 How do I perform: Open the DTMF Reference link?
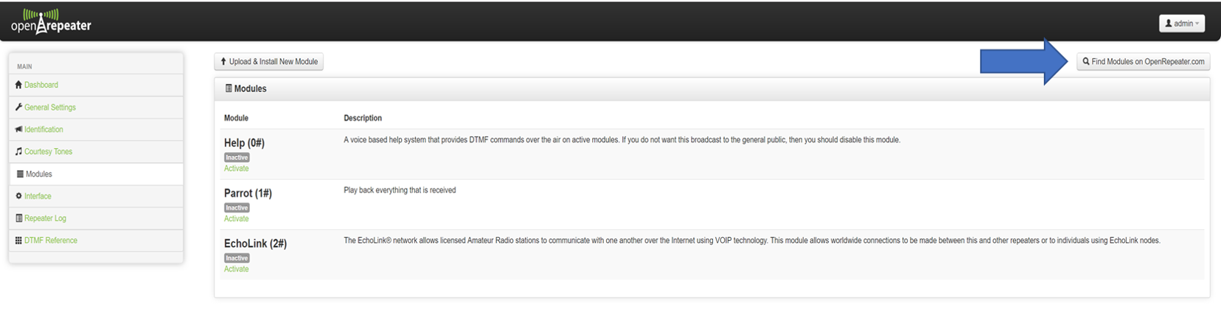51,240
